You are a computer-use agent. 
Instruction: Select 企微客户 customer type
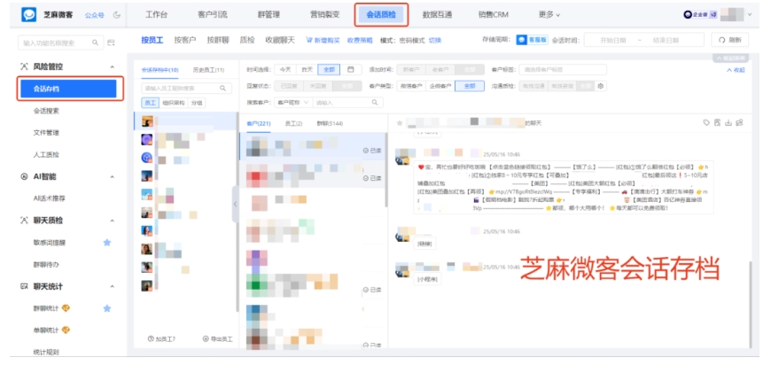click(440, 86)
